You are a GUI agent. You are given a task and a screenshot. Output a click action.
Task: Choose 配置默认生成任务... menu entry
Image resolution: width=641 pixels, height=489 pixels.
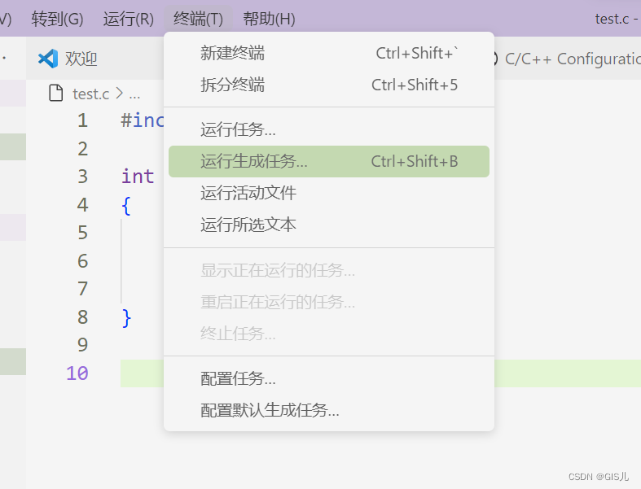click(329, 410)
